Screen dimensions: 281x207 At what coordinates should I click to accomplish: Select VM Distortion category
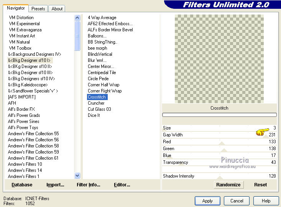[x=21, y=18]
